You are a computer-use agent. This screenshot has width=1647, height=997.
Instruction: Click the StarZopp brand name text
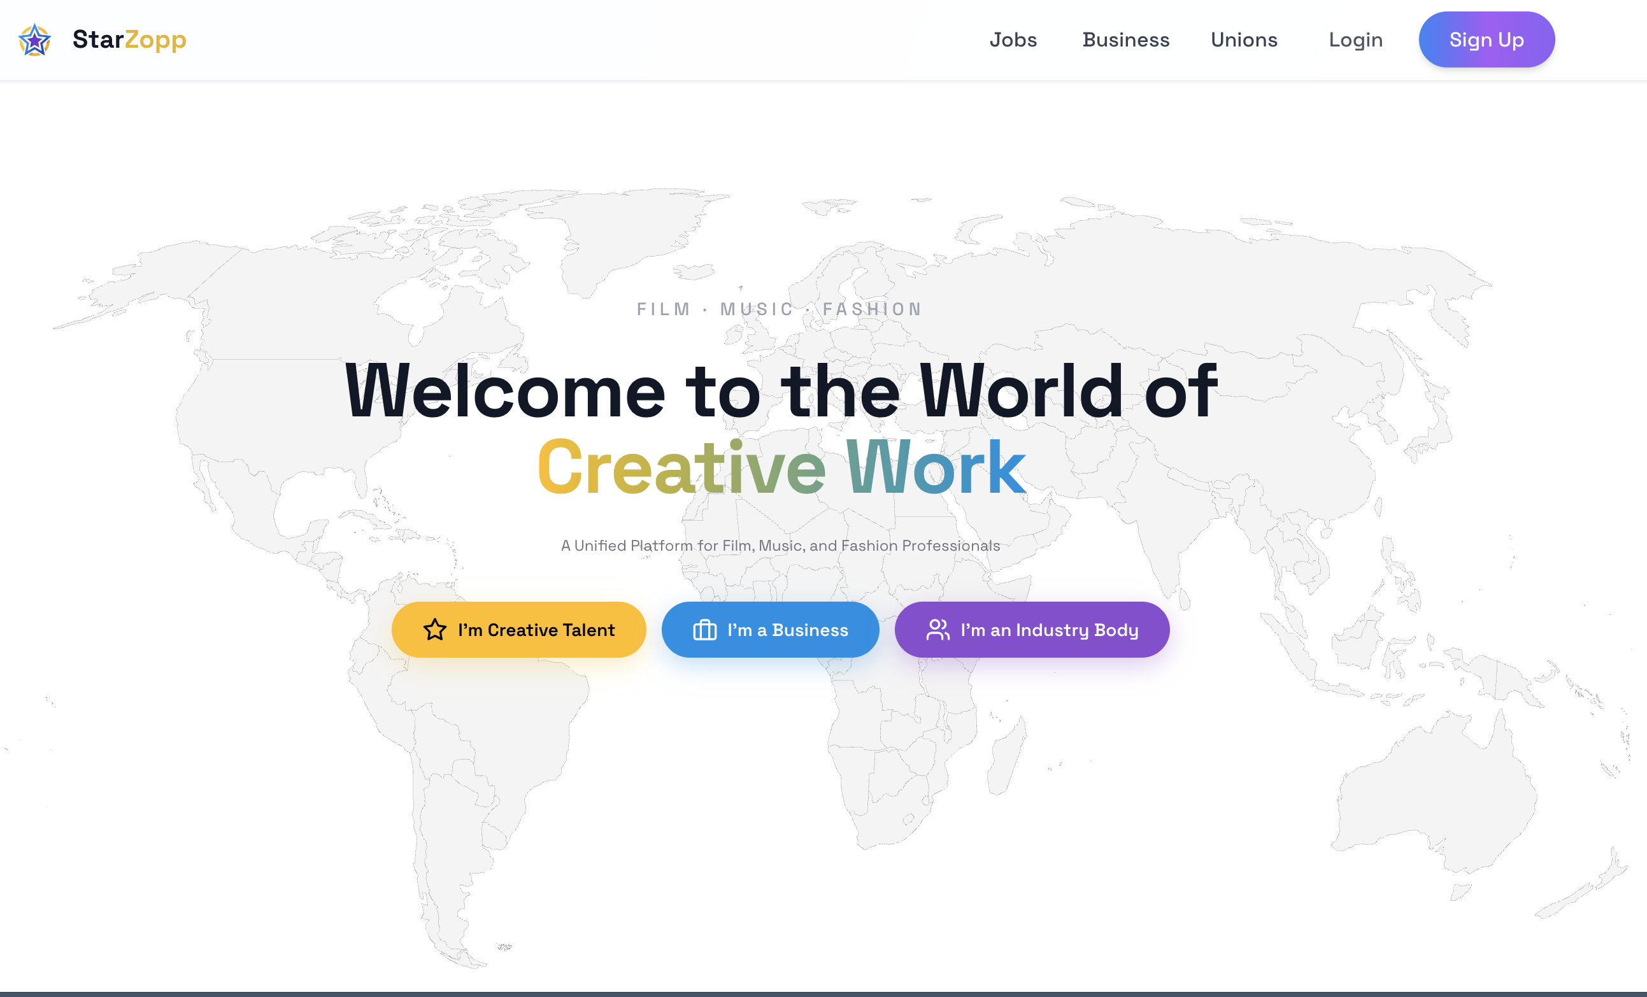[x=129, y=39]
